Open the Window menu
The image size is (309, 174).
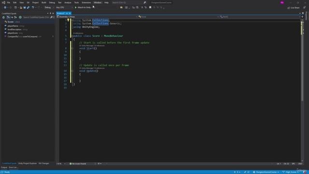(x=98, y=2)
